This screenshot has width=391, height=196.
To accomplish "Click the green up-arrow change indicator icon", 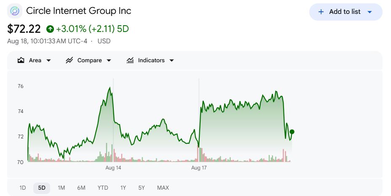I will (50, 29).
